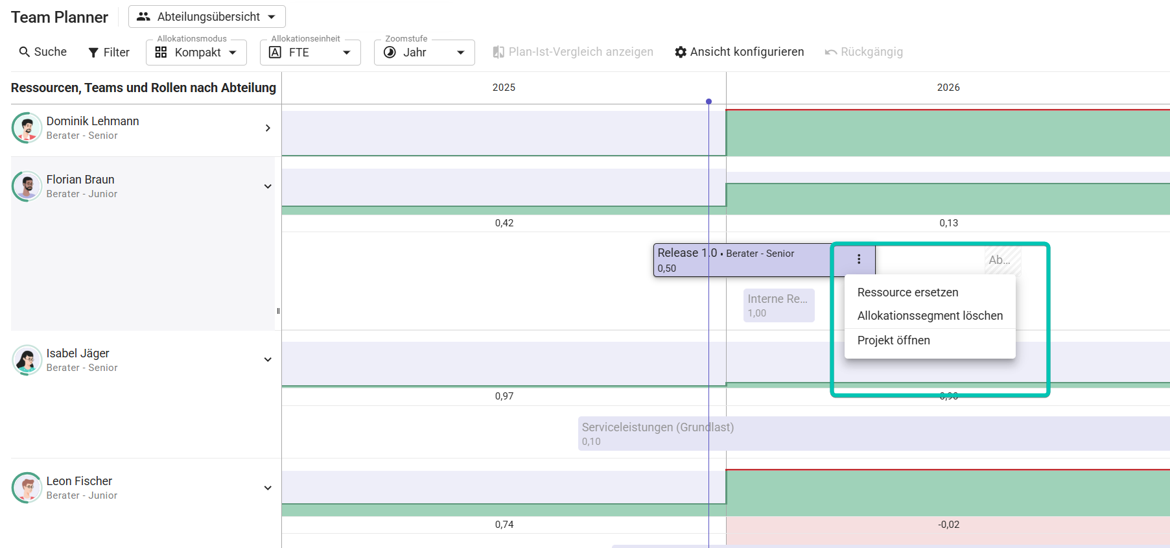This screenshot has width=1170, height=548.
Task: Change the Zoomstufe Jahr dropdown
Action: coord(425,53)
